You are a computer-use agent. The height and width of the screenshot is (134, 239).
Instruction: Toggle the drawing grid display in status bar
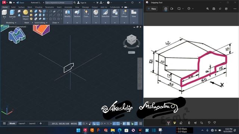(80, 124)
